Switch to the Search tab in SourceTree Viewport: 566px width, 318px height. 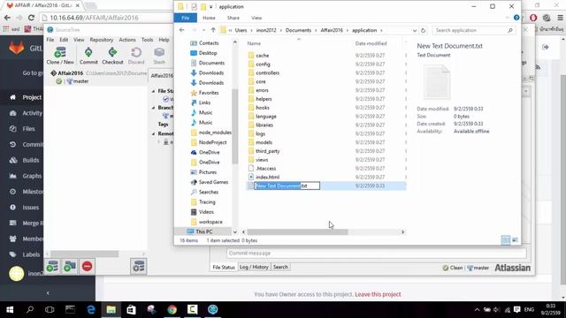tap(280, 267)
